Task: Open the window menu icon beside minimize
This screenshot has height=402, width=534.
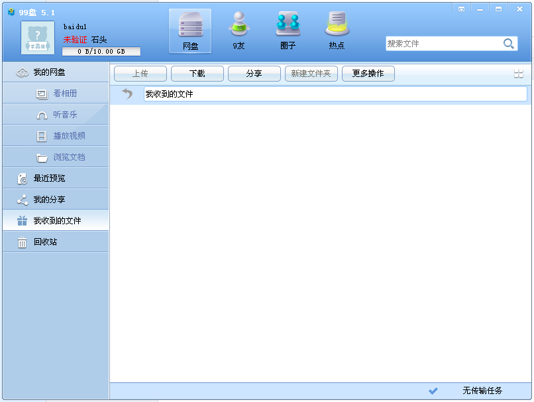Action: 462,9
